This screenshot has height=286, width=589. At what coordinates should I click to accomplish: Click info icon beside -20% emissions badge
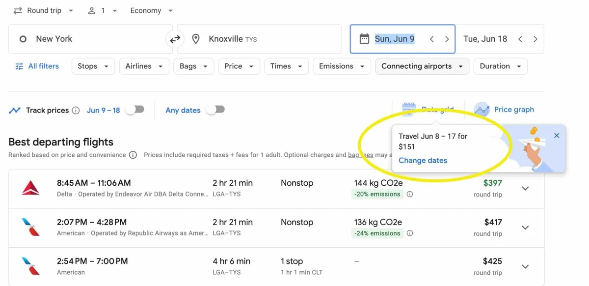(410, 194)
